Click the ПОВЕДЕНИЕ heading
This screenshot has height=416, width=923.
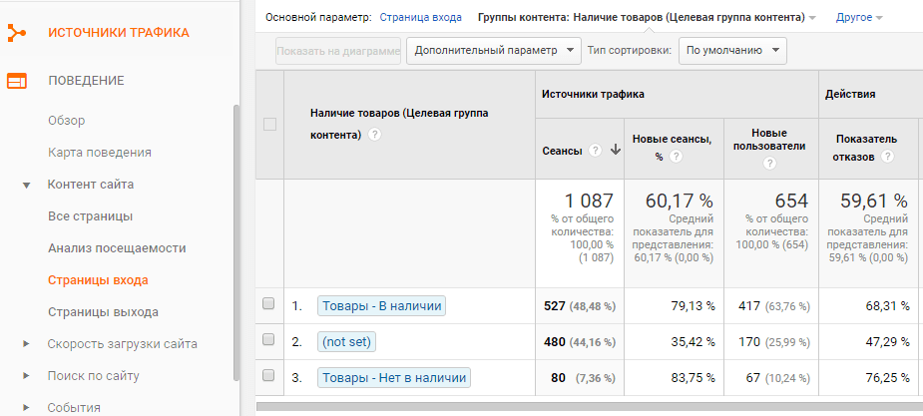86,81
